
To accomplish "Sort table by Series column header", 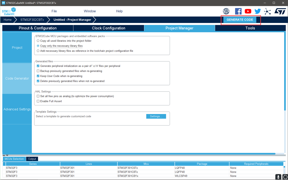I will coord(33,164).
